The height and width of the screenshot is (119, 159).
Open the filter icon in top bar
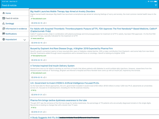point(156,5)
